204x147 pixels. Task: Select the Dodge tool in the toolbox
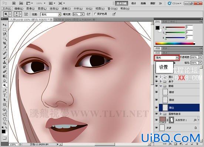click(4, 85)
